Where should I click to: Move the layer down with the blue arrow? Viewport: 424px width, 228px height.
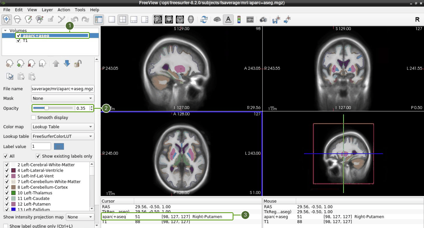pyautogui.click(x=67, y=63)
